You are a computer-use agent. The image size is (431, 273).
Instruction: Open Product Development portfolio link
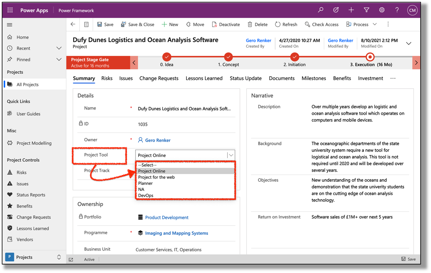[x=167, y=217]
